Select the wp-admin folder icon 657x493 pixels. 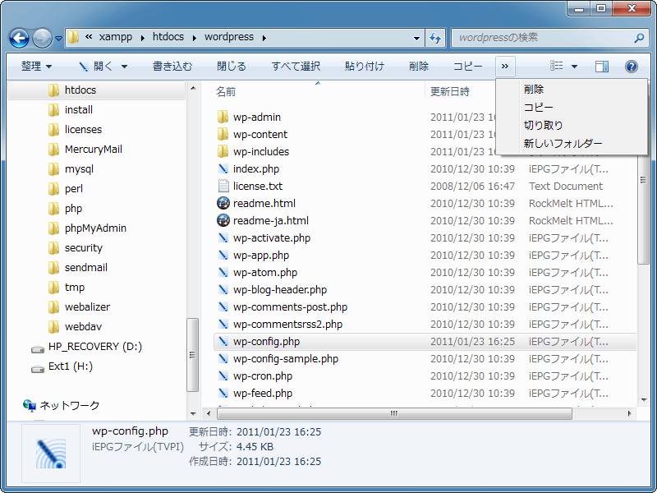point(223,117)
